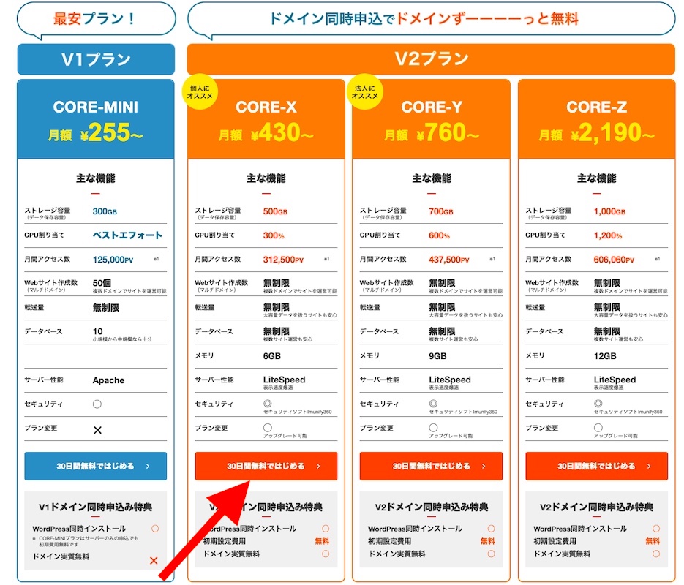Click CORE-MINI server type Apache

[x=108, y=380]
